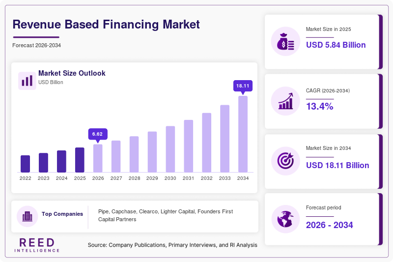
Task: Click the 2025 axis label
Action: coord(80,178)
